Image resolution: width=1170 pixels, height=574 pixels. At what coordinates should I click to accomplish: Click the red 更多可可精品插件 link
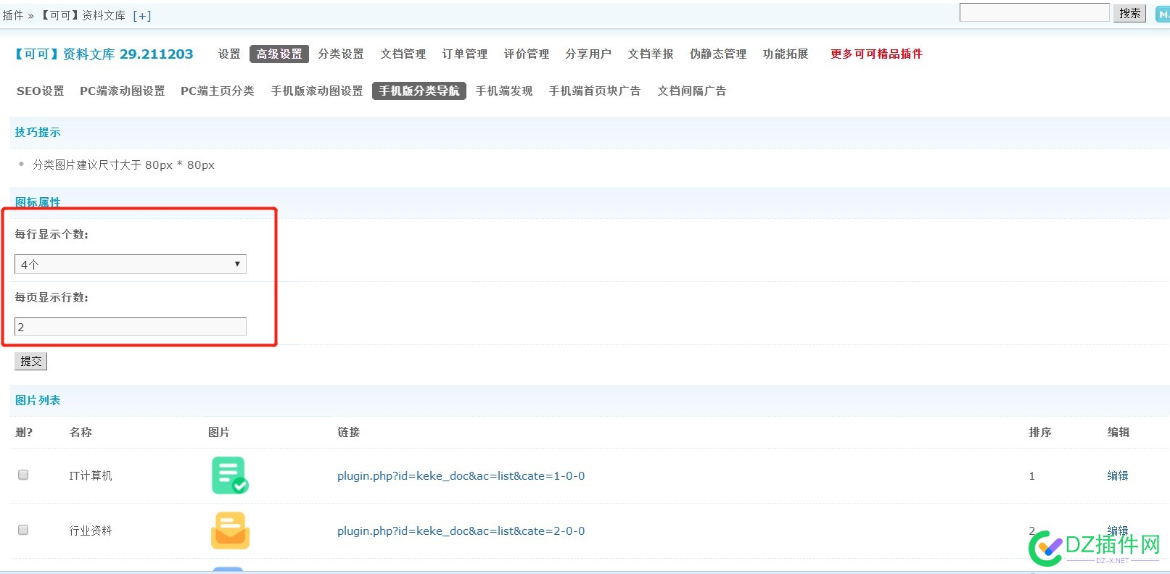[x=876, y=54]
